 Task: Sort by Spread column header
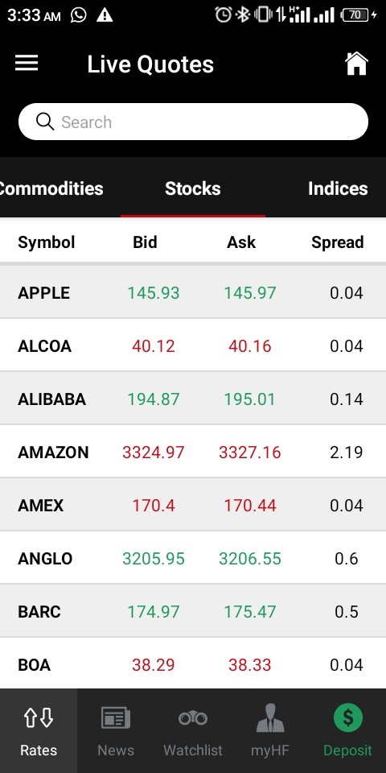(337, 242)
